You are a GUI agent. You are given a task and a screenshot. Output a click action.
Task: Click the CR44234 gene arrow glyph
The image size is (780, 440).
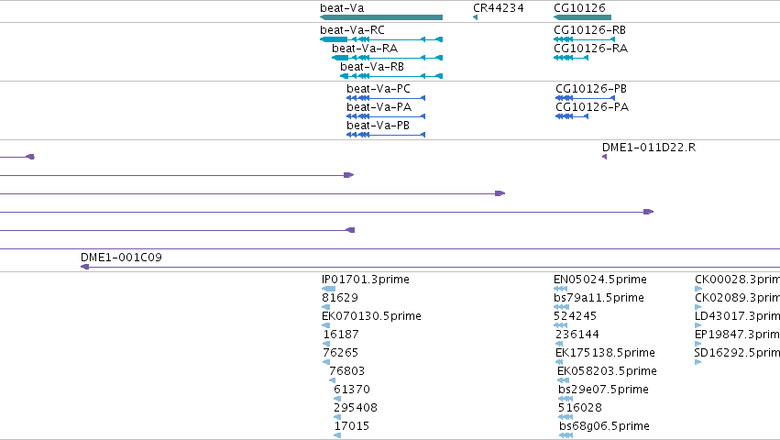point(475,18)
